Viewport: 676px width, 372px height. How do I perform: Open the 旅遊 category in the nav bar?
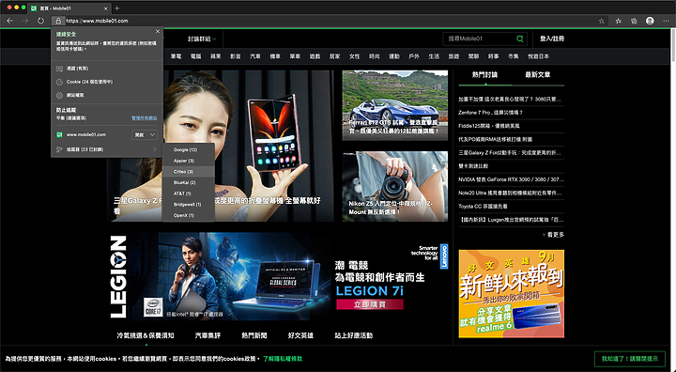click(x=453, y=56)
